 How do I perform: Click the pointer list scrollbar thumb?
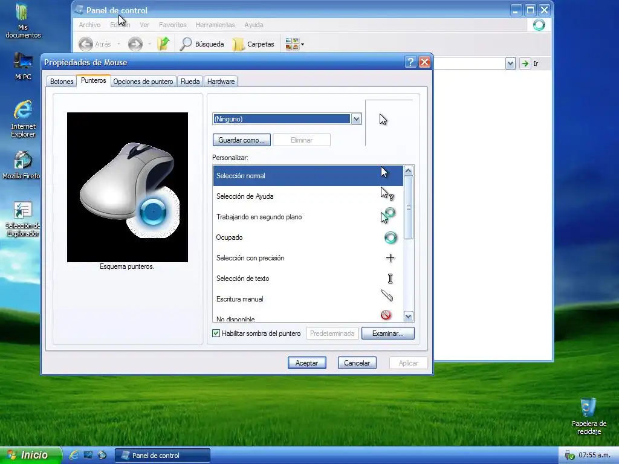click(x=408, y=208)
